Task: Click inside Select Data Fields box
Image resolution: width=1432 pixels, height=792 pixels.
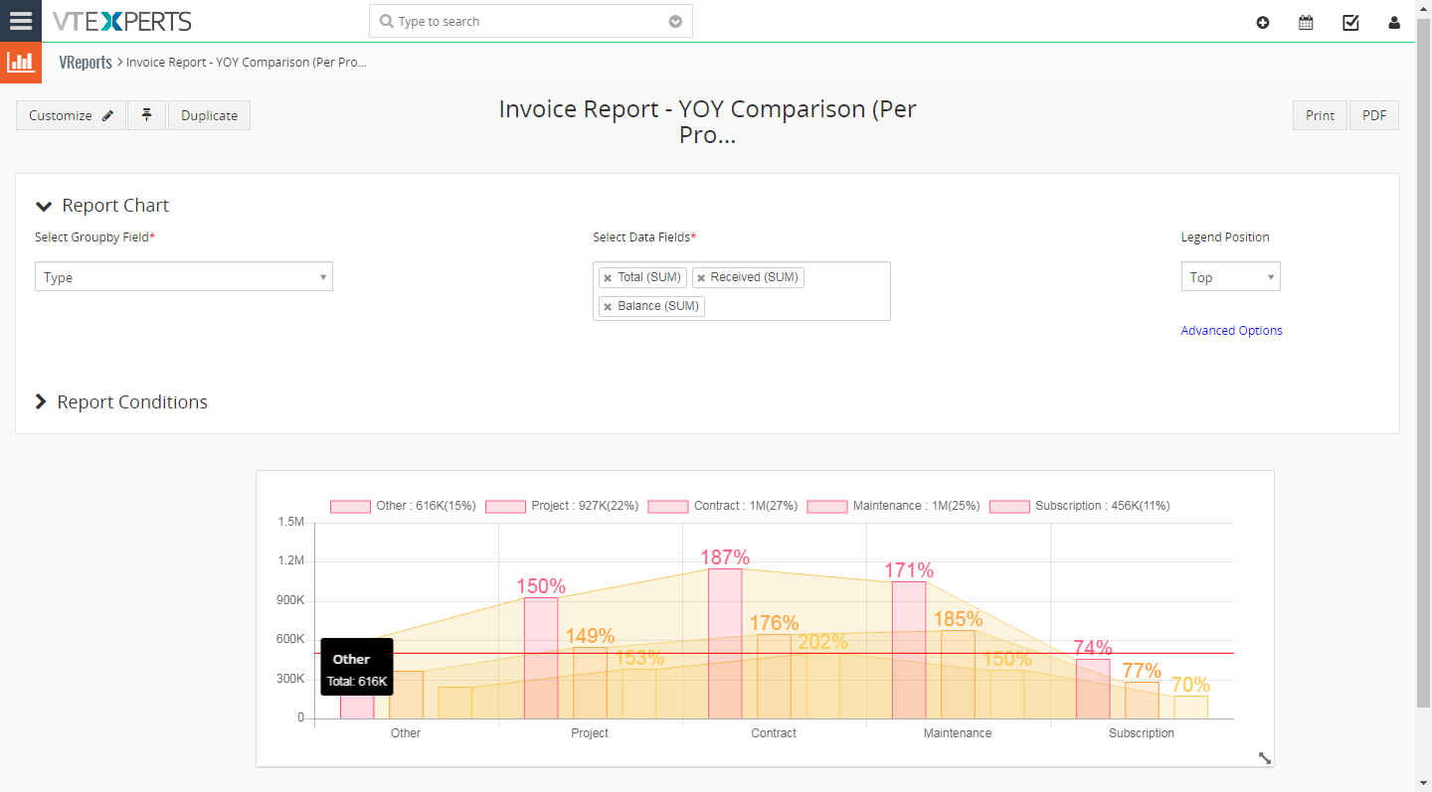Action: click(x=741, y=291)
